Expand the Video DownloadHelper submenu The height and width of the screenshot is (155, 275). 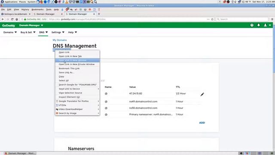77,109
